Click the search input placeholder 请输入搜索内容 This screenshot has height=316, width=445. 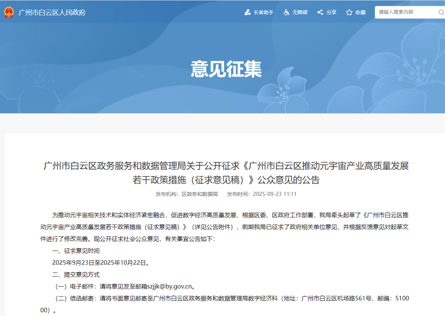pos(396,12)
